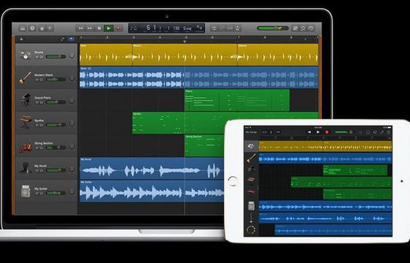Click the String Section track name
The image size is (410, 263).
click(x=44, y=143)
